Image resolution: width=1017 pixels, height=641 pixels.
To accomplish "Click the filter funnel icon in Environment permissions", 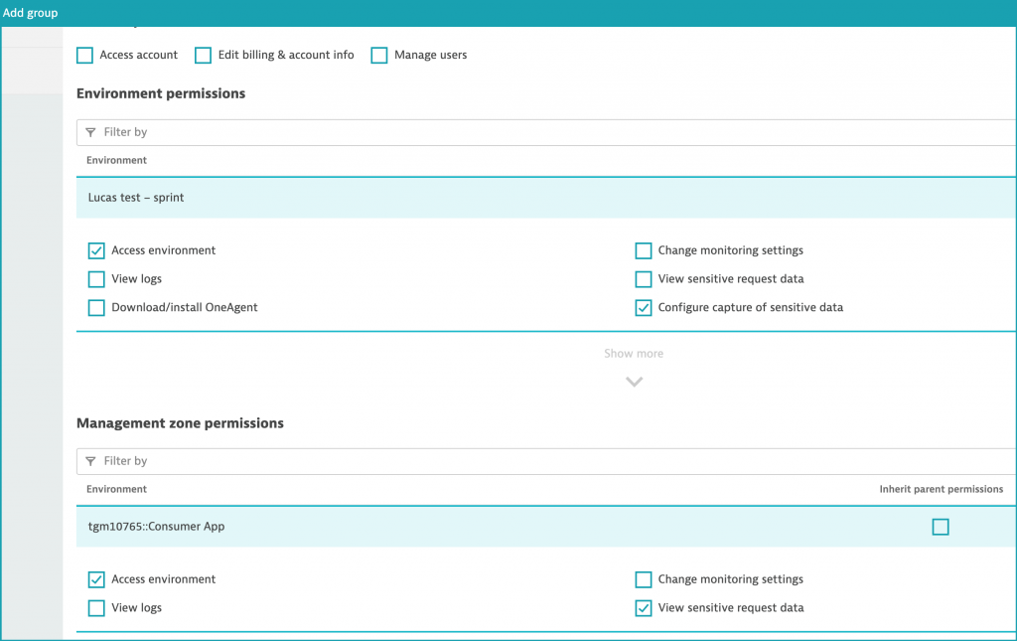I will 90,132.
